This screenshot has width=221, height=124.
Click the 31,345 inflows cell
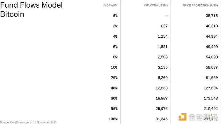[161, 119]
